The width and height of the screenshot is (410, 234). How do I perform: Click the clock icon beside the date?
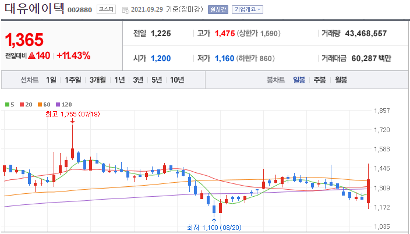coord(126,10)
